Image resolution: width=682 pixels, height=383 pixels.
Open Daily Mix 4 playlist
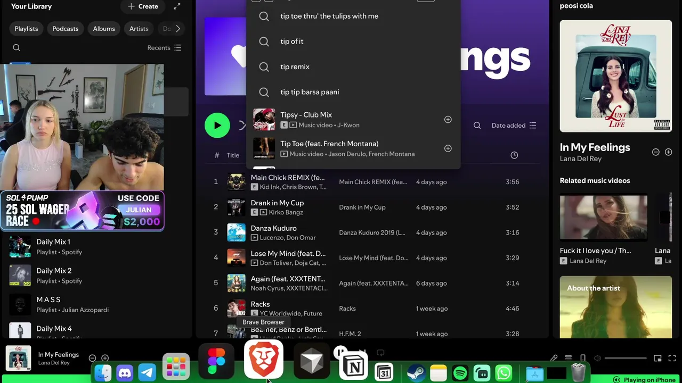[x=96, y=331]
